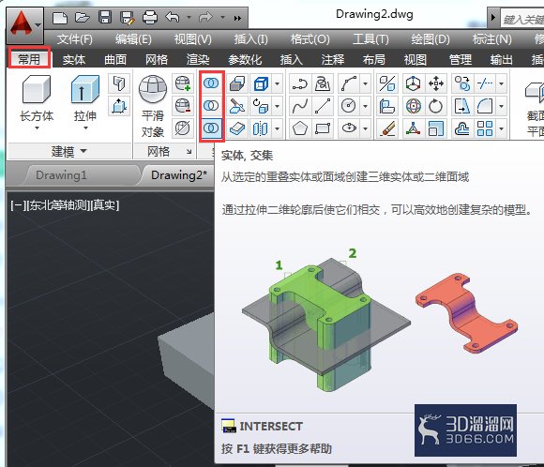
Task: Click the solid Subtract middle circles icon
Action: click(x=211, y=105)
